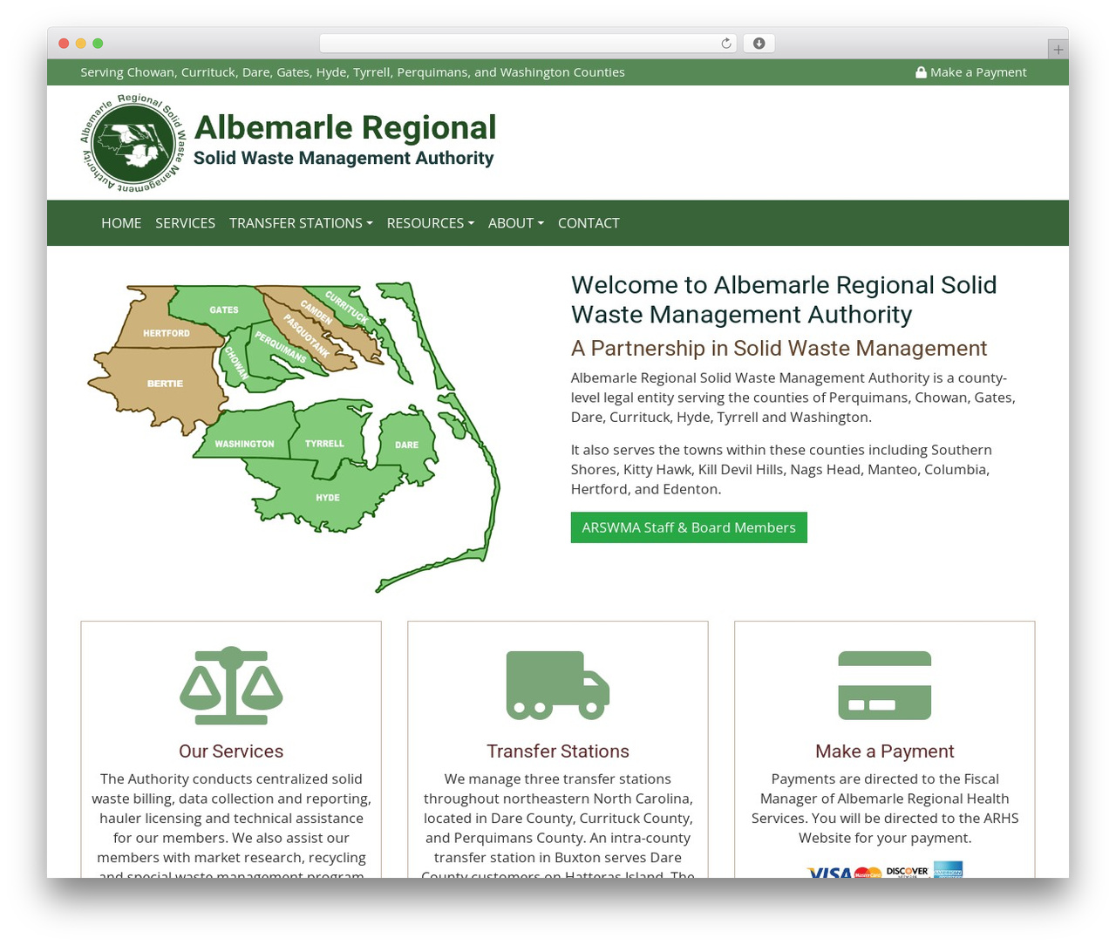Click the lock icon beside Make a Payment
This screenshot has height=945, width=1116.
(921, 72)
